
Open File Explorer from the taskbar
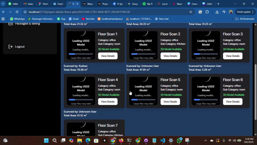(79, 141)
